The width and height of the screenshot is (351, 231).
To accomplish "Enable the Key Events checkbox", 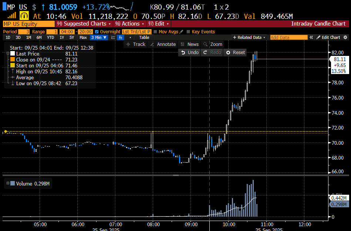I will pyautogui.click(x=188, y=31).
